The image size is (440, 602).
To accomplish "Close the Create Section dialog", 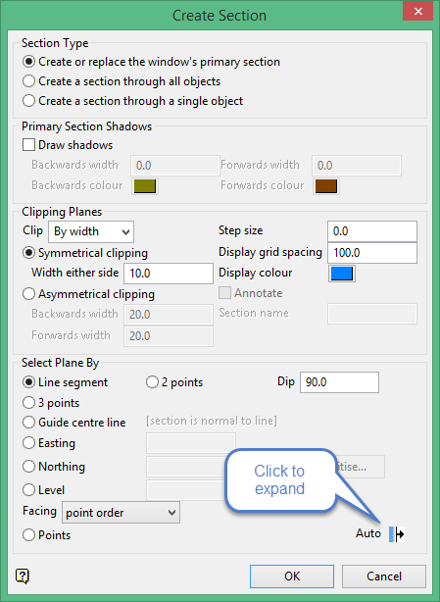I will coord(417,11).
